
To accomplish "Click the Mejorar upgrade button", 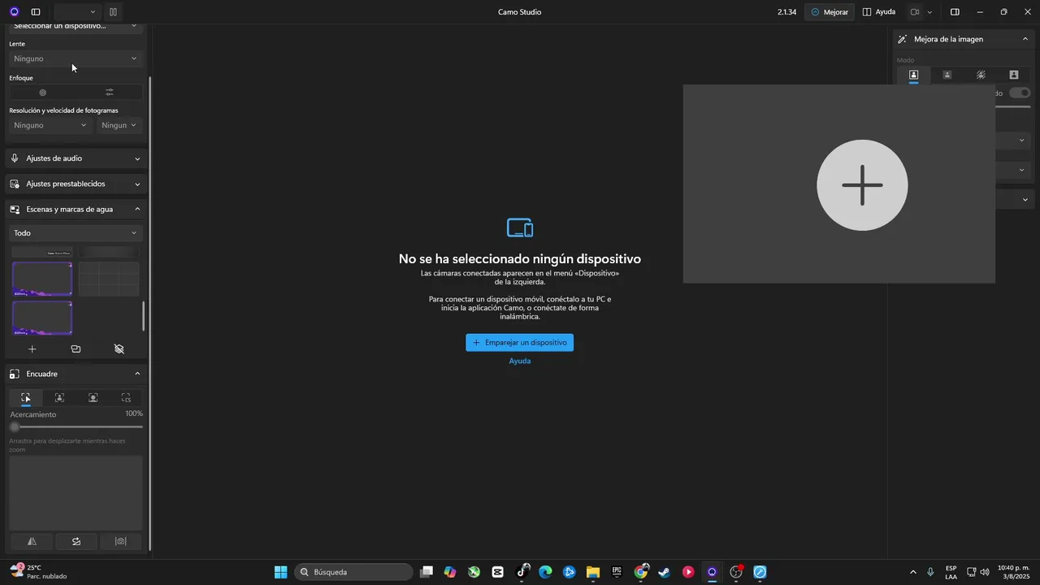I will coord(830,12).
